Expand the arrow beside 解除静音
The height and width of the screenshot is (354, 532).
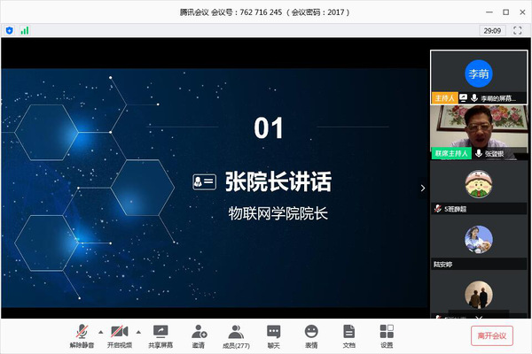pos(100,330)
